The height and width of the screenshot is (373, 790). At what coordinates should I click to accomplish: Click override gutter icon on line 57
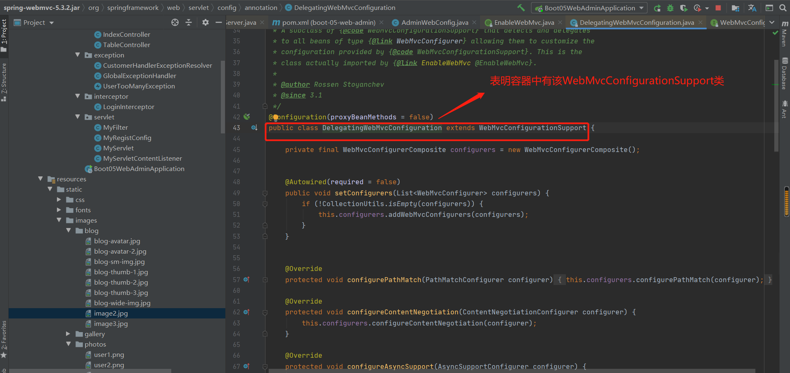246,280
